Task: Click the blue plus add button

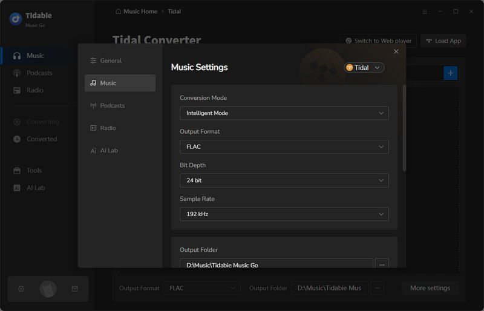Action: tap(450, 73)
